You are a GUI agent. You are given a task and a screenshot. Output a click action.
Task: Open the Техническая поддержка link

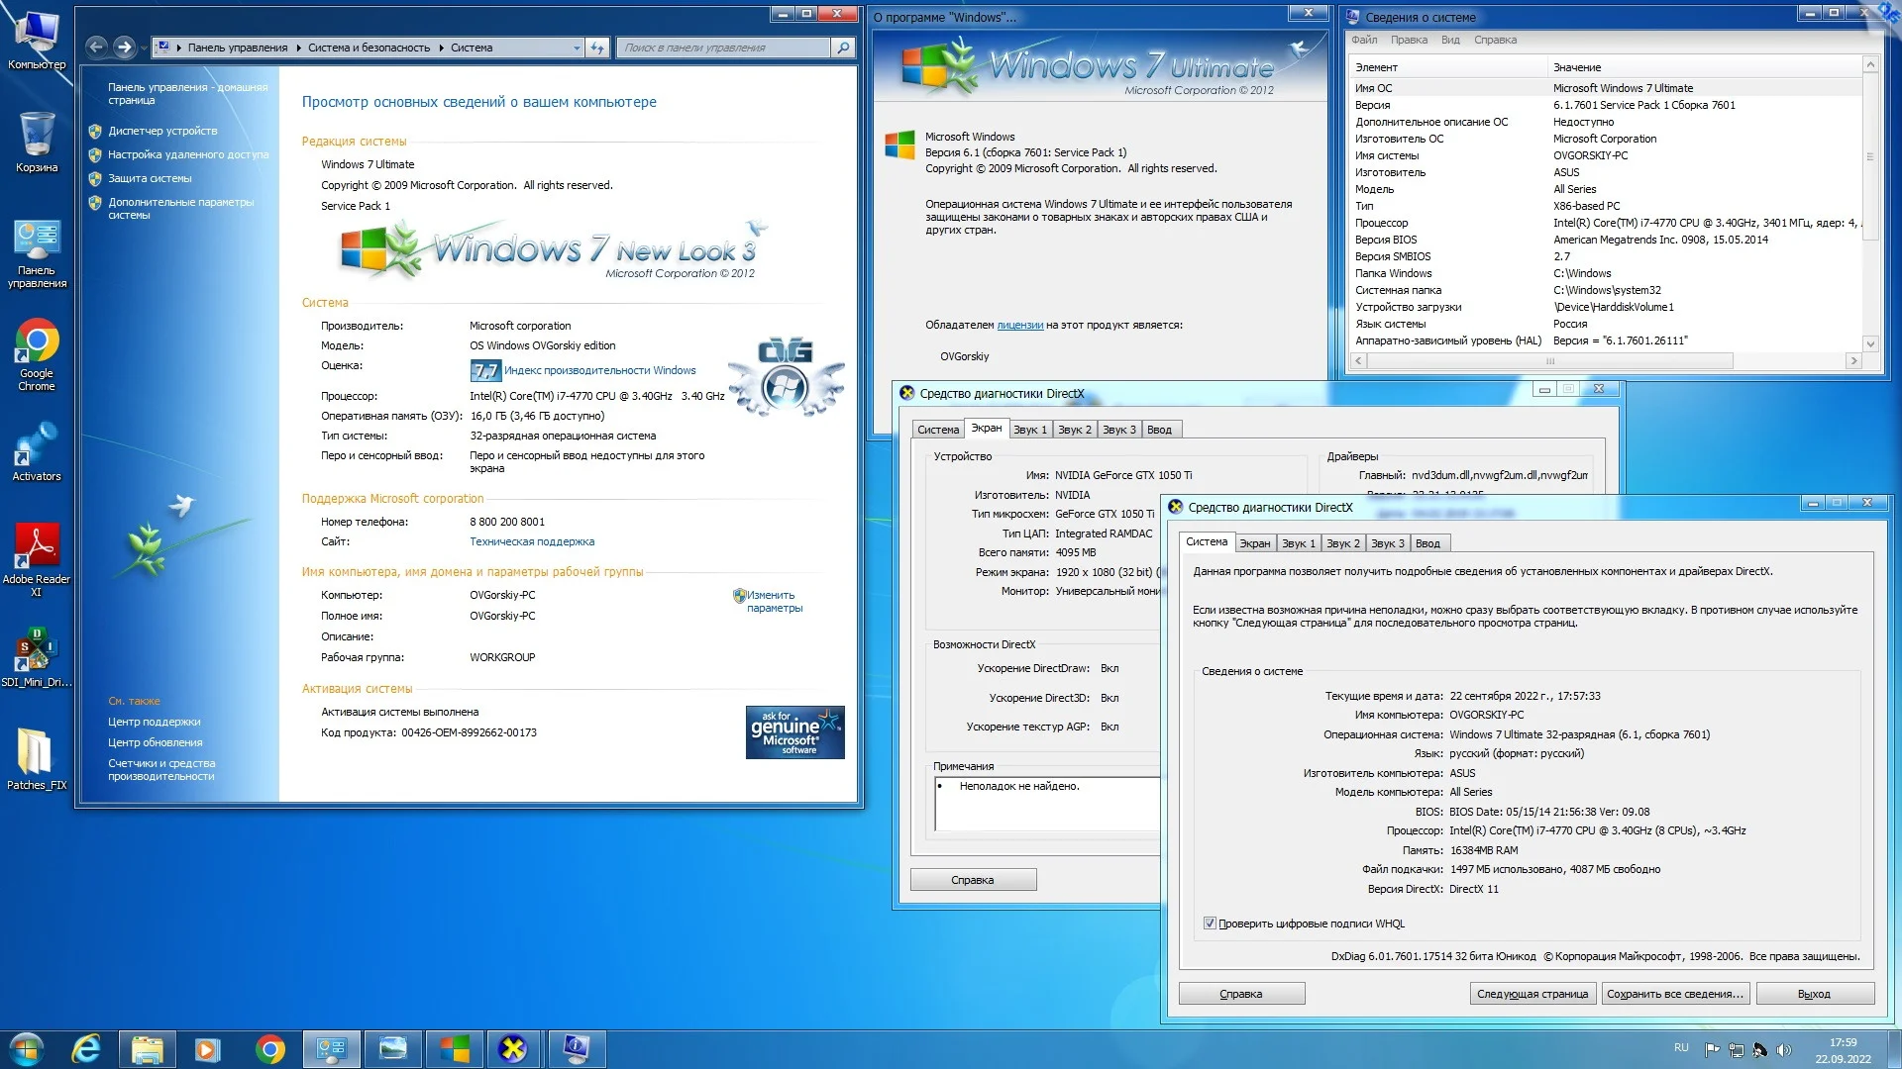click(x=532, y=541)
